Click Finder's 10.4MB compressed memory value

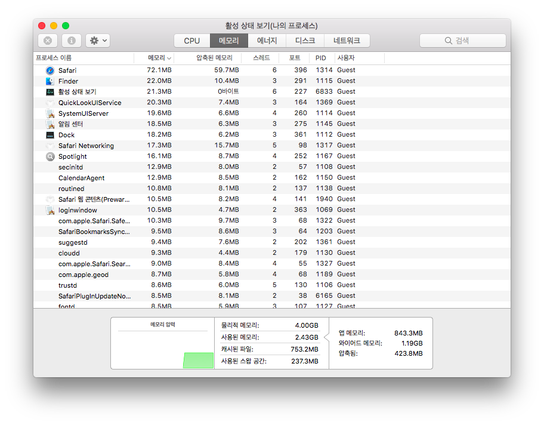pyautogui.click(x=227, y=81)
